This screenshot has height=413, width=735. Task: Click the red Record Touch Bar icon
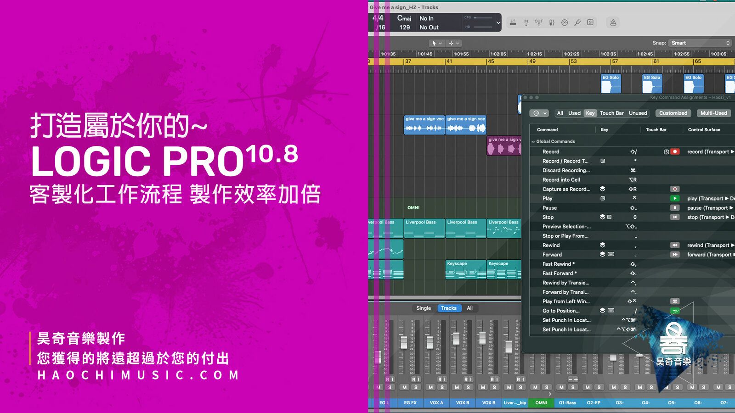click(675, 151)
